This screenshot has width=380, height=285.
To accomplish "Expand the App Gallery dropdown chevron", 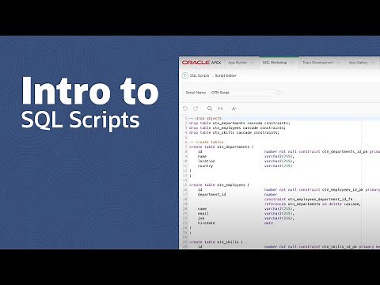I will 372,63.
